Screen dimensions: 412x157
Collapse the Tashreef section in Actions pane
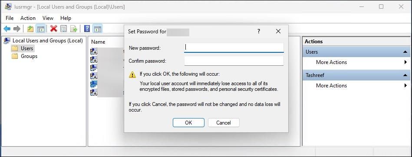(405, 75)
